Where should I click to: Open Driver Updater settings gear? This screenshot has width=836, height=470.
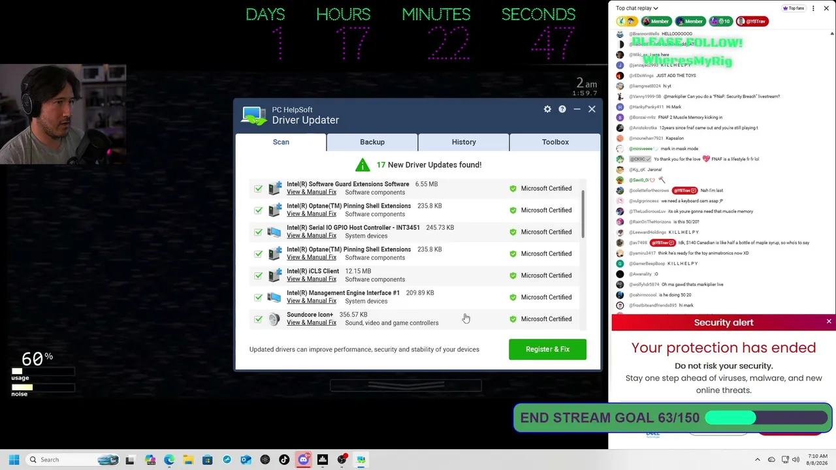pos(547,109)
